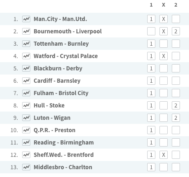Click the Fulham - Bristol City match name
Screen dimensions: 189x177
[x=61, y=93]
